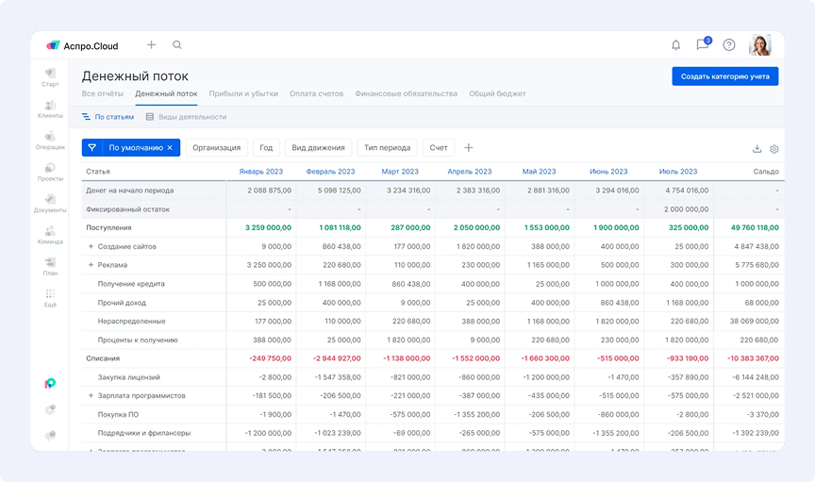Click the help question mark icon
The image size is (815, 482).
coord(729,45)
